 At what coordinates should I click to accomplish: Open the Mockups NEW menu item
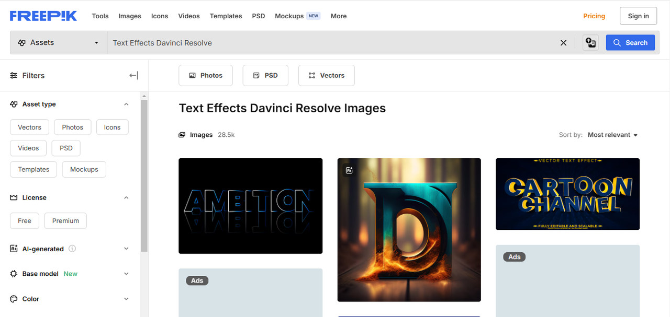point(297,16)
